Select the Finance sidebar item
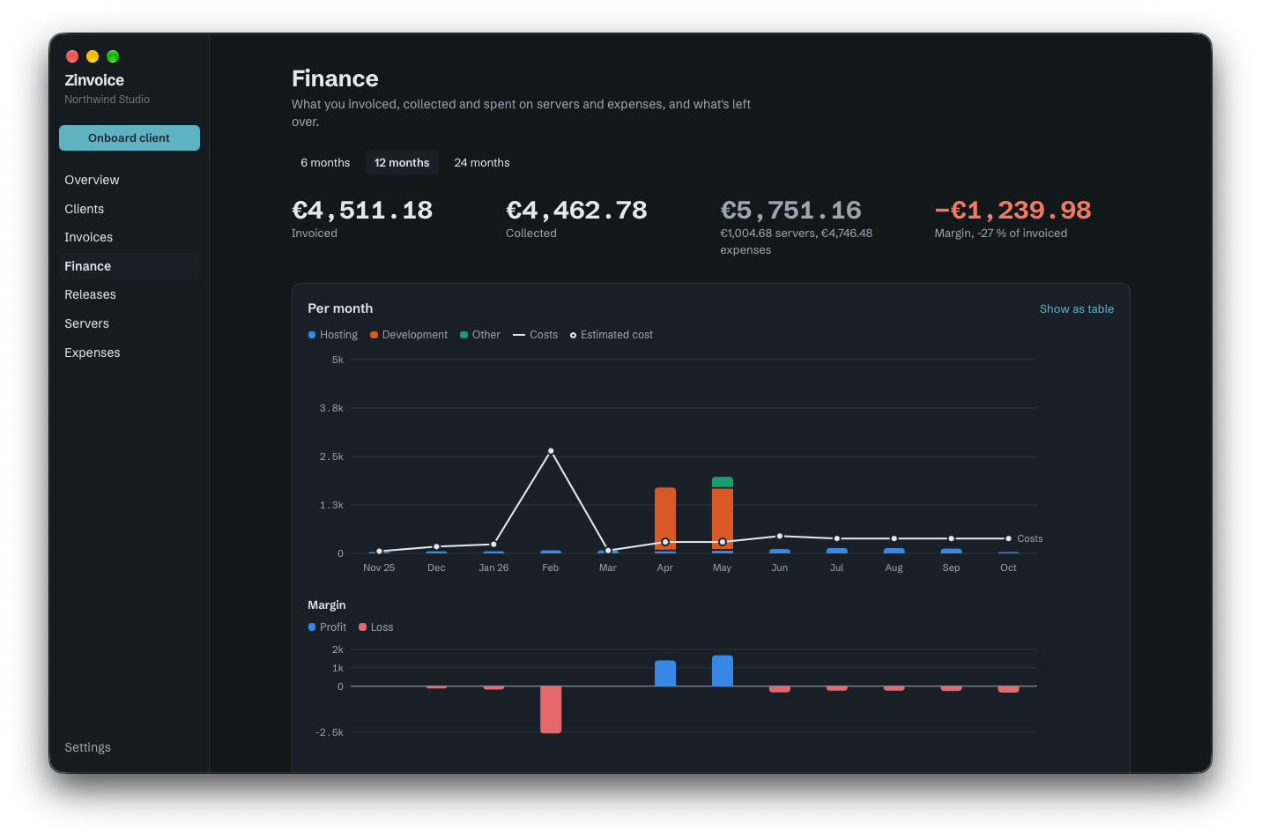The width and height of the screenshot is (1261, 838). (130, 266)
